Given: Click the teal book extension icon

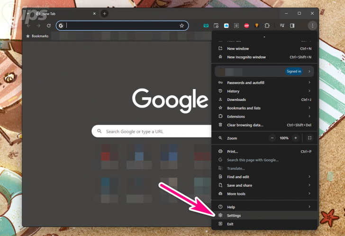Looking at the screenshot, I should tap(206, 26).
